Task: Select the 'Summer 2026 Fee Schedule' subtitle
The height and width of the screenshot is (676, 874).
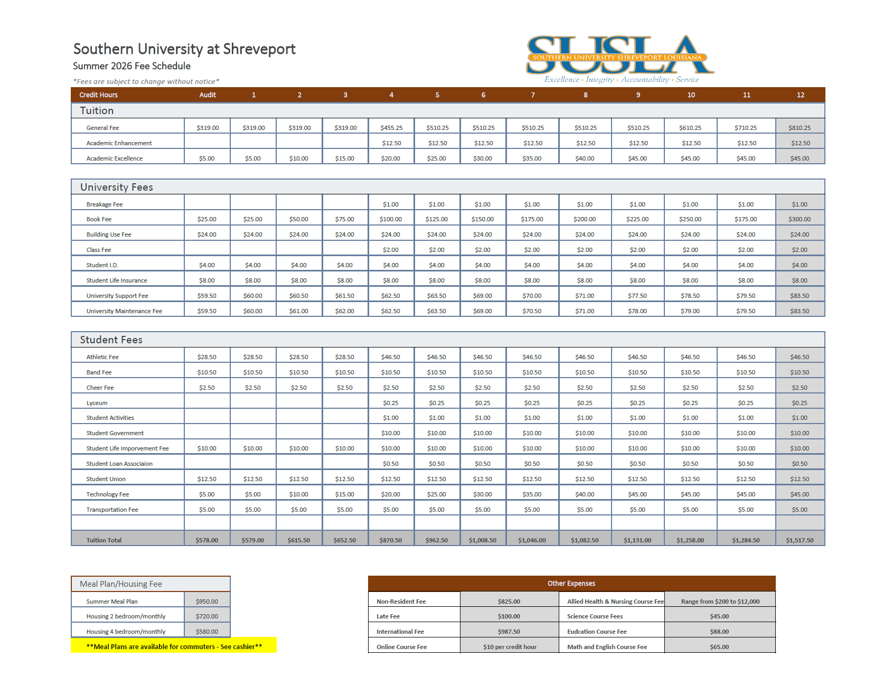Action: 131,66
